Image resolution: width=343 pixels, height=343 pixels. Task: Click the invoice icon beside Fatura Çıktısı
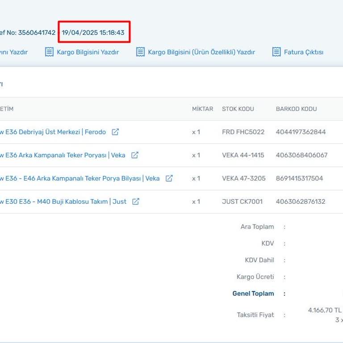point(276,52)
